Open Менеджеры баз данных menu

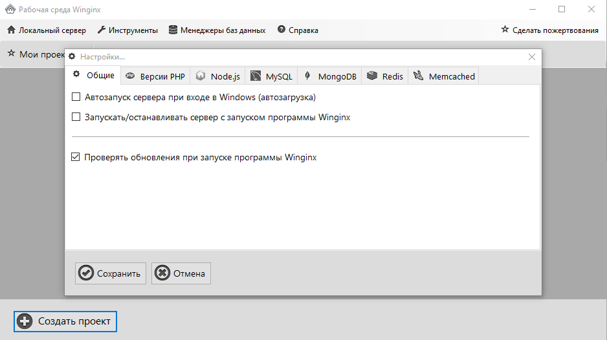tap(217, 30)
